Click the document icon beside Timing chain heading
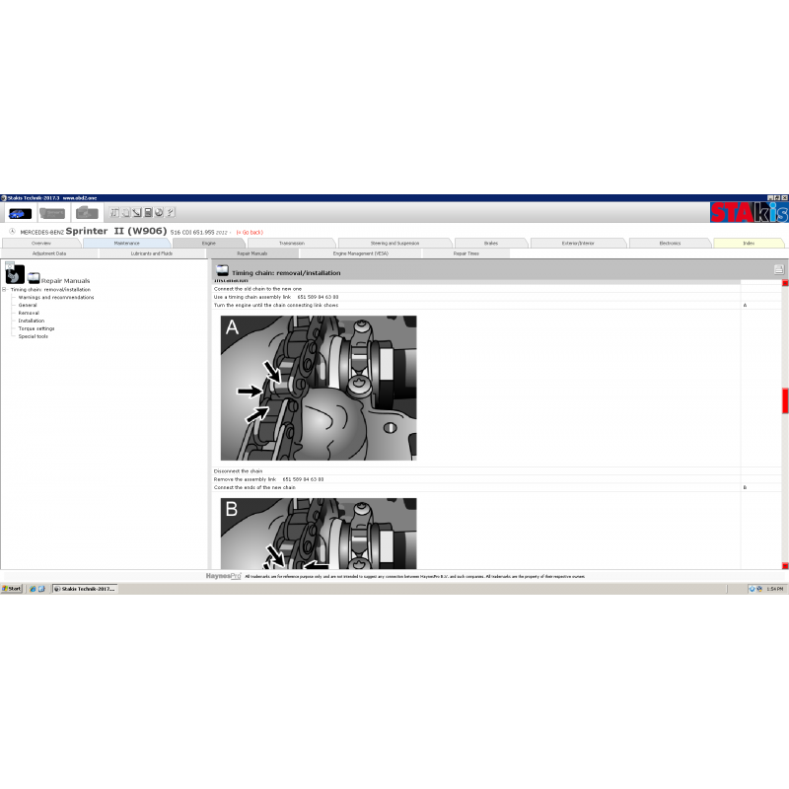Image resolution: width=789 pixels, height=789 pixels. pyautogui.click(x=222, y=272)
